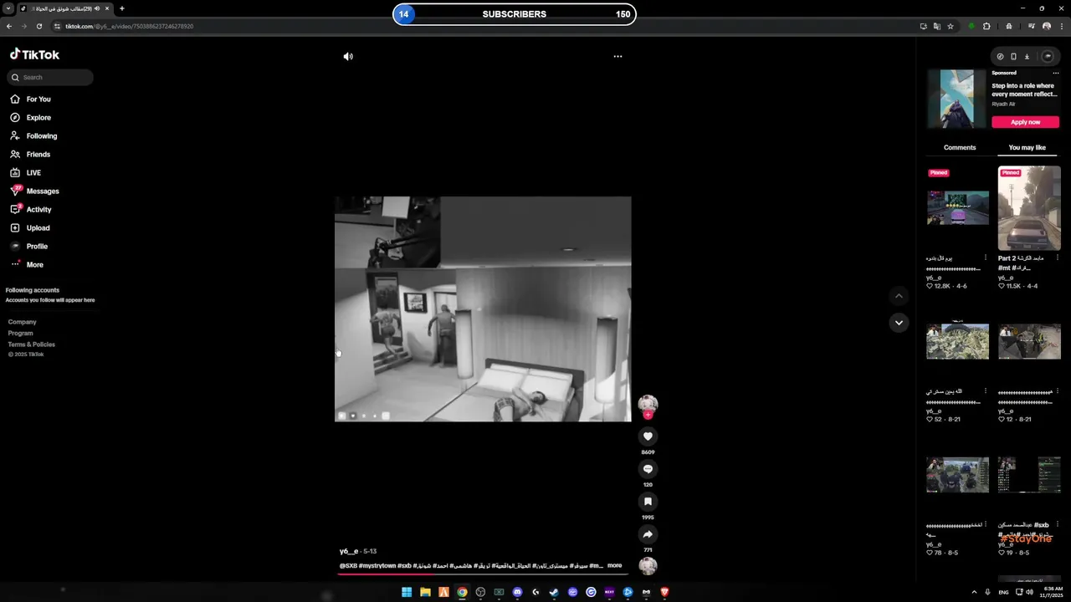This screenshot has height=602, width=1071.
Task: Go to the previous video with up arrow
Action: point(899,296)
